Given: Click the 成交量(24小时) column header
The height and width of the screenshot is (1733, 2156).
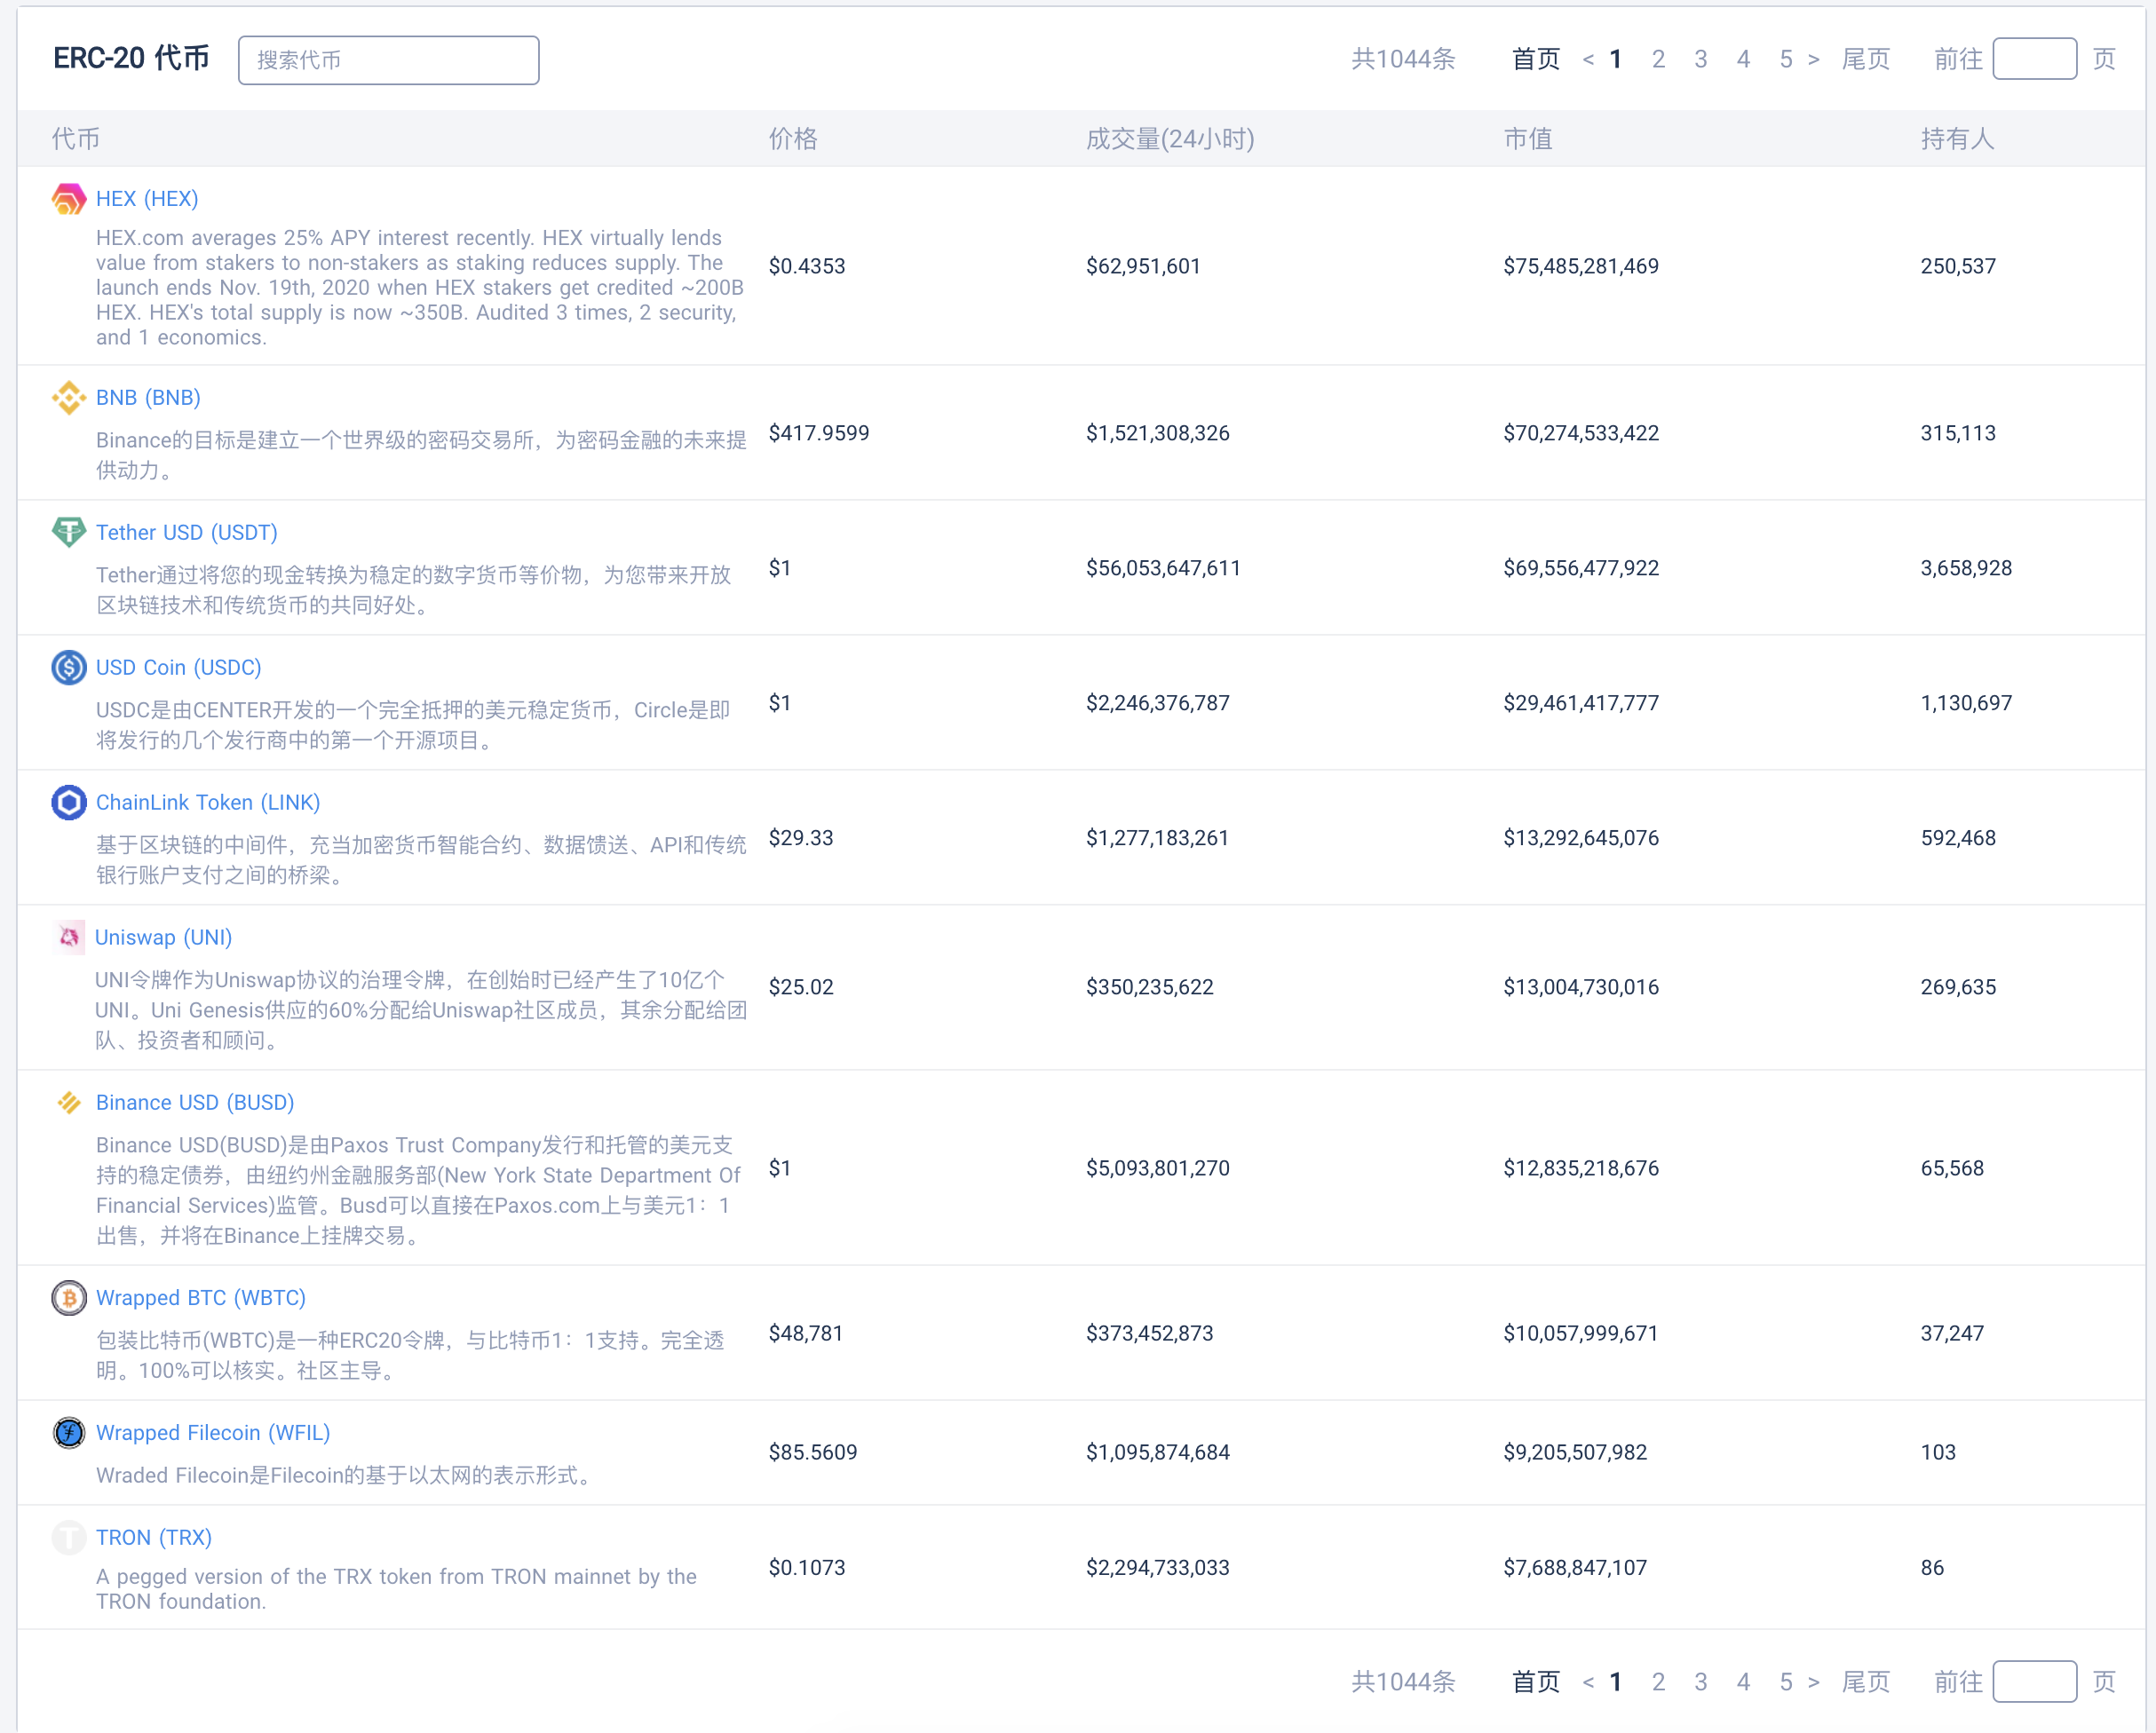Looking at the screenshot, I should pos(1170,138).
